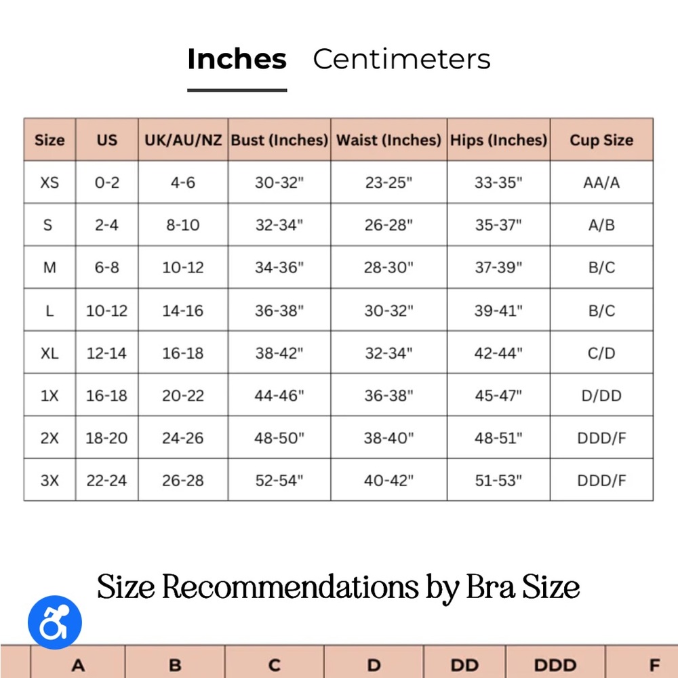Click the Cup Size column header

(601, 140)
